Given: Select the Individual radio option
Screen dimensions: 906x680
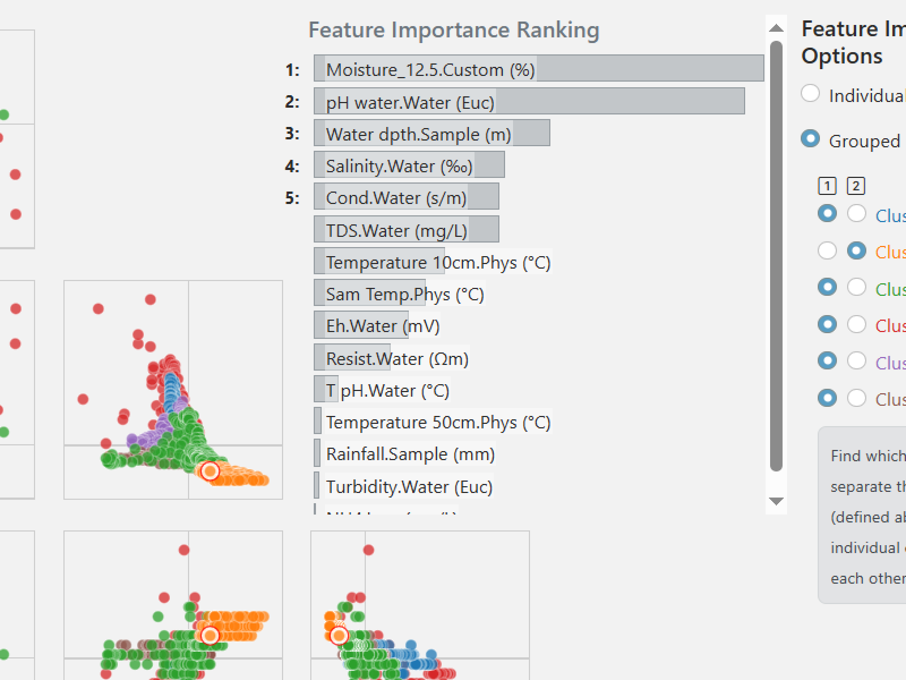Looking at the screenshot, I should [810, 93].
